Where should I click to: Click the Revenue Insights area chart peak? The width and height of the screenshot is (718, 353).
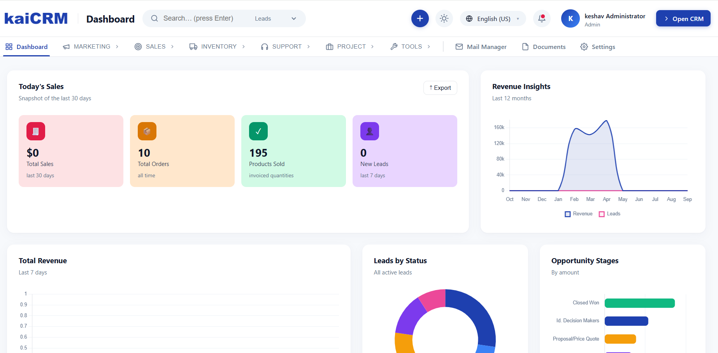coord(606,121)
